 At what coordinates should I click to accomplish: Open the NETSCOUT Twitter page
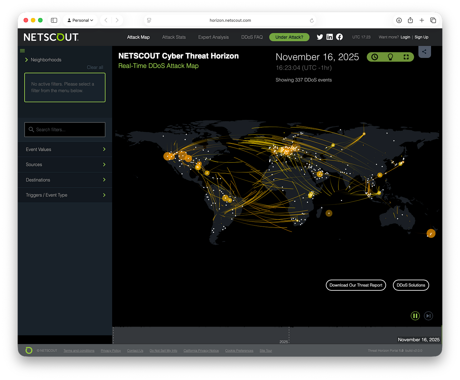(x=320, y=37)
